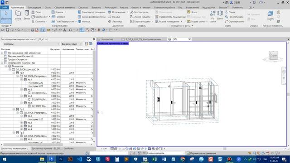Open the Выбор panel dropdown
The width and height of the screenshot is (290, 163).
6,26
